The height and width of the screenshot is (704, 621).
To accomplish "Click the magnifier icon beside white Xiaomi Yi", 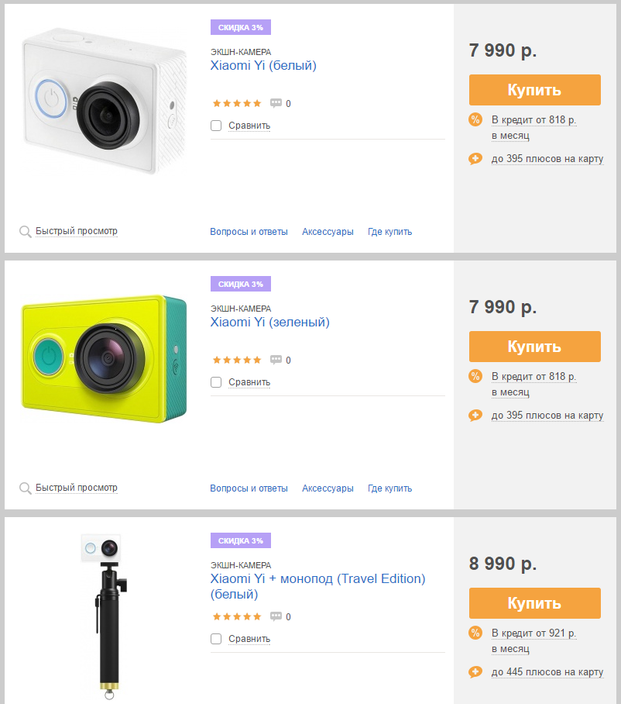I will [25, 232].
